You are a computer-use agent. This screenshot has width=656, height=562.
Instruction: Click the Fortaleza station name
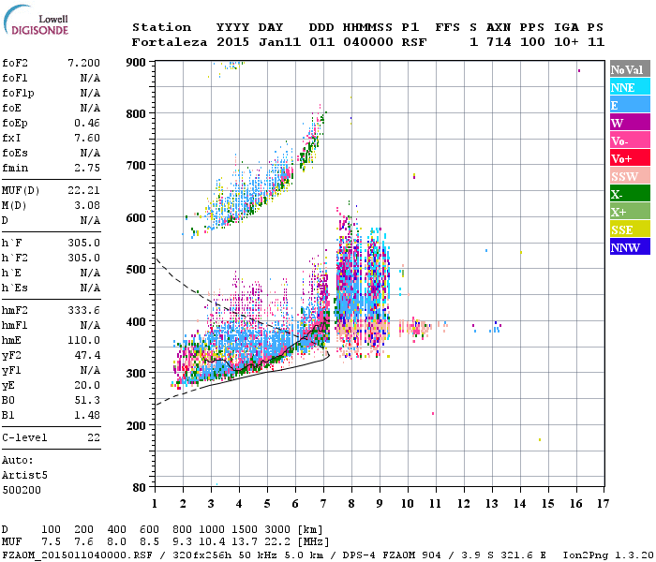click(170, 42)
